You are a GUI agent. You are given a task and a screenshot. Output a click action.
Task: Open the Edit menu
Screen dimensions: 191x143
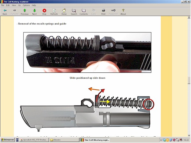(8, 5)
